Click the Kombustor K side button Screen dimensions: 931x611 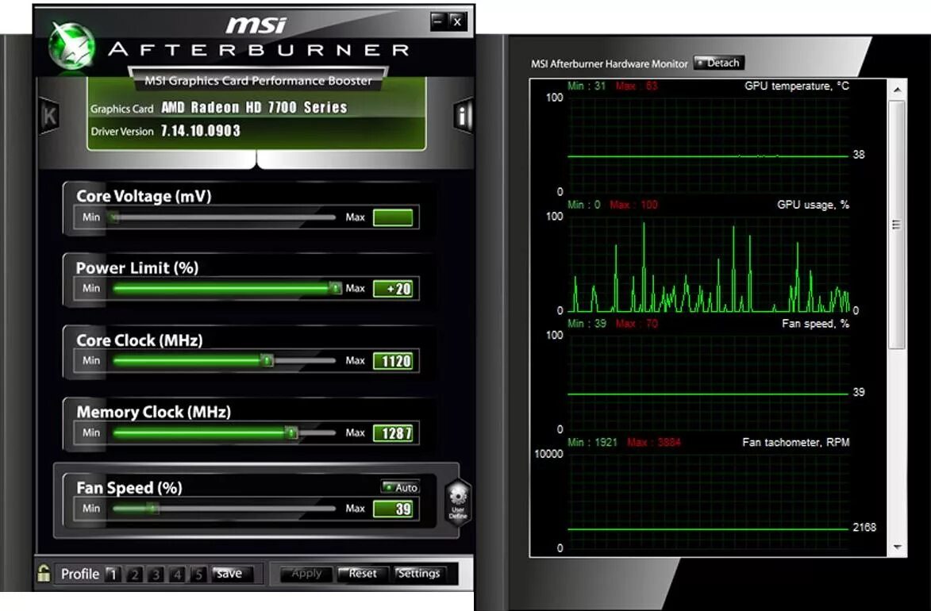point(49,115)
